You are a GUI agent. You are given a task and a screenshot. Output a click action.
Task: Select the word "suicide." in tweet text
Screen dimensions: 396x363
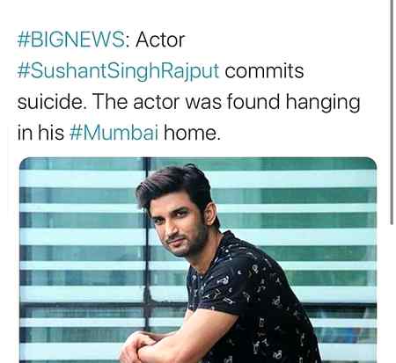tap(52, 102)
